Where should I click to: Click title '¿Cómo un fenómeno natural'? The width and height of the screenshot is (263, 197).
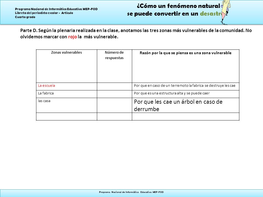(x=178, y=6)
